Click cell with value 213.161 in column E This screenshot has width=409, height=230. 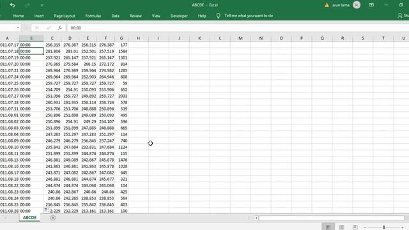[x=88, y=211]
